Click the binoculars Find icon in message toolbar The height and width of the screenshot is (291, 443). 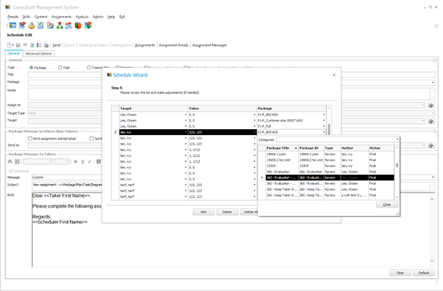tap(10, 162)
